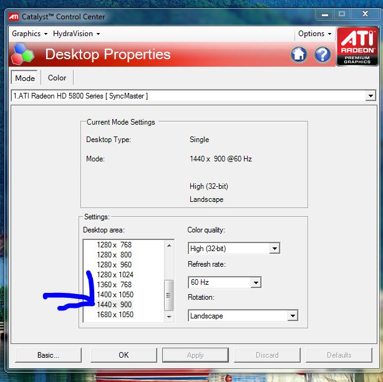Image resolution: width=383 pixels, height=382 pixels.
Task: Switch to the Color tab
Action: [57, 78]
